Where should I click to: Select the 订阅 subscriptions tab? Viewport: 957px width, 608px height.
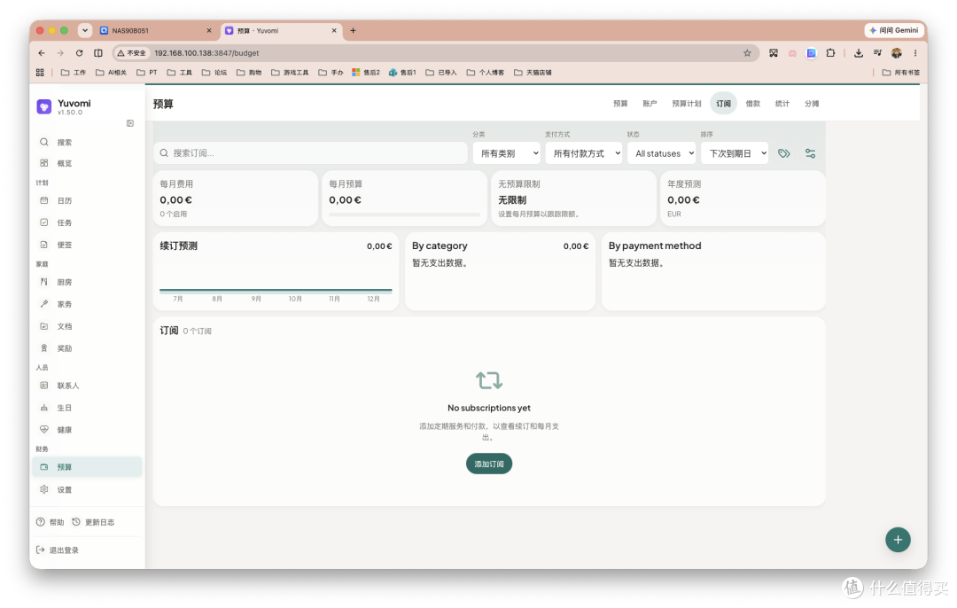pos(723,104)
